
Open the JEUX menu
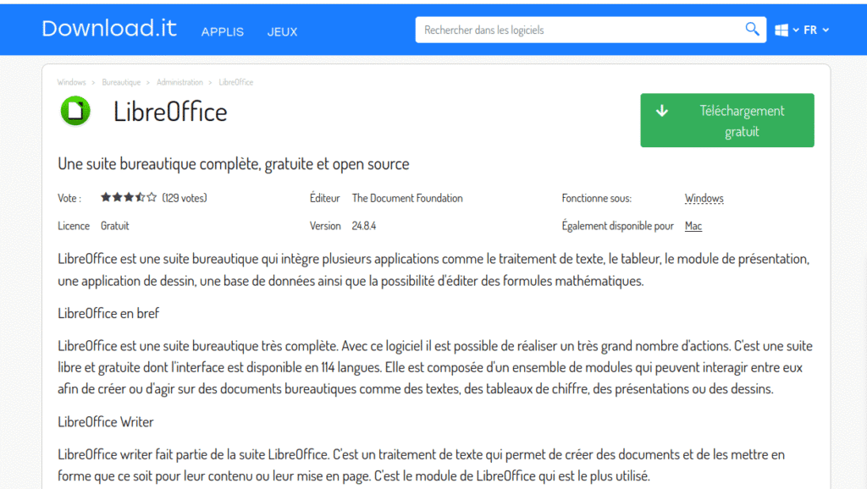point(282,31)
